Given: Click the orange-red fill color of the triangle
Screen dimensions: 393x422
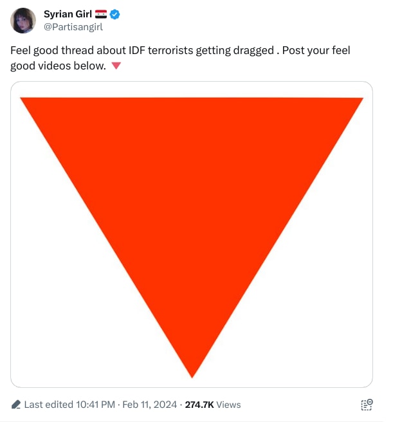Looking at the screenshot, I should tap(192, 188).
